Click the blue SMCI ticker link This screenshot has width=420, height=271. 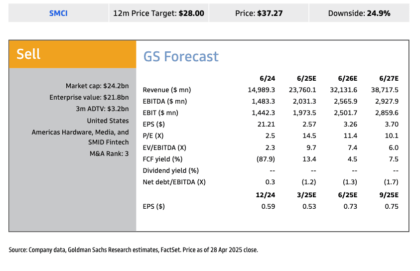pos(58,13)
